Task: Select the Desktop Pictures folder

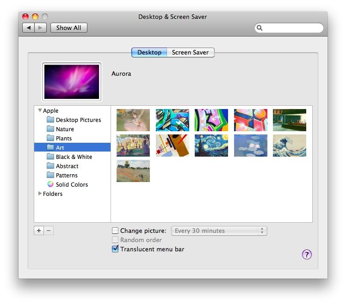Action: pyautogui.click(x=72, y=120)
